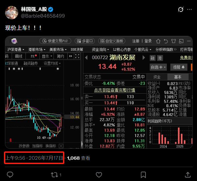Click the robot assistant icon in stock app
197x181 pixels.
tap(14, 41)
